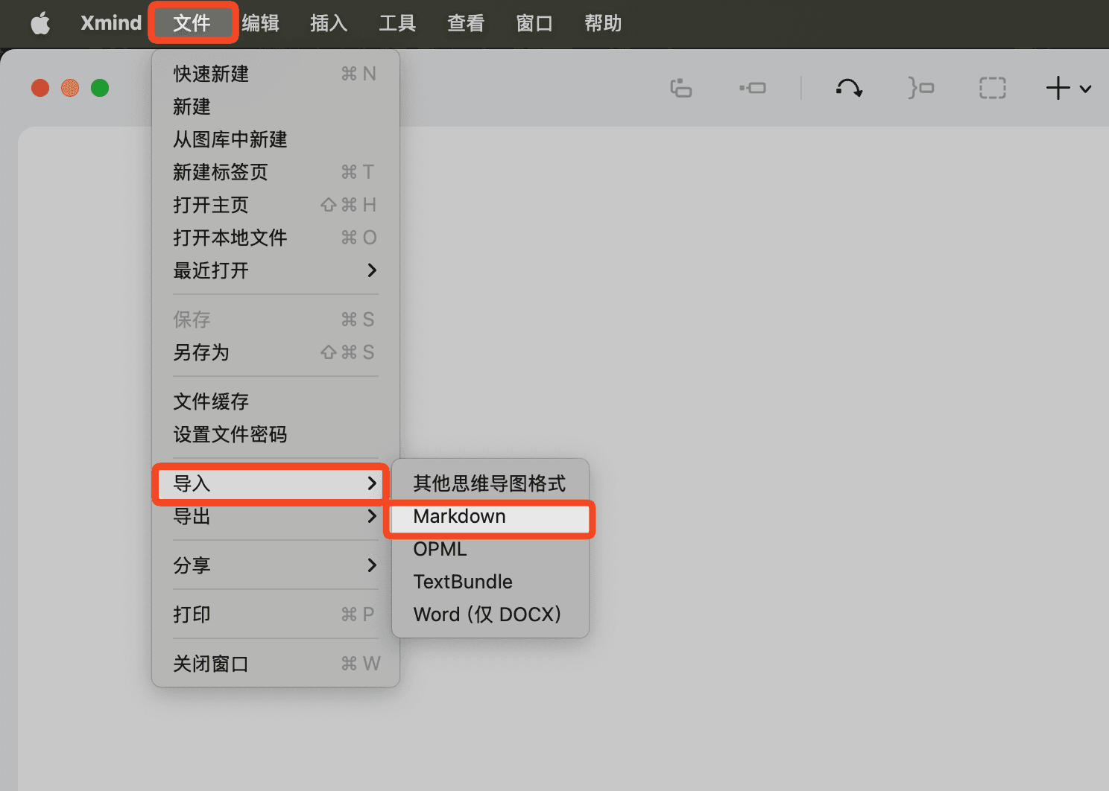Choose 打开主页 menu item
The height and width of the screenshot is (791, 1109).
276,205
